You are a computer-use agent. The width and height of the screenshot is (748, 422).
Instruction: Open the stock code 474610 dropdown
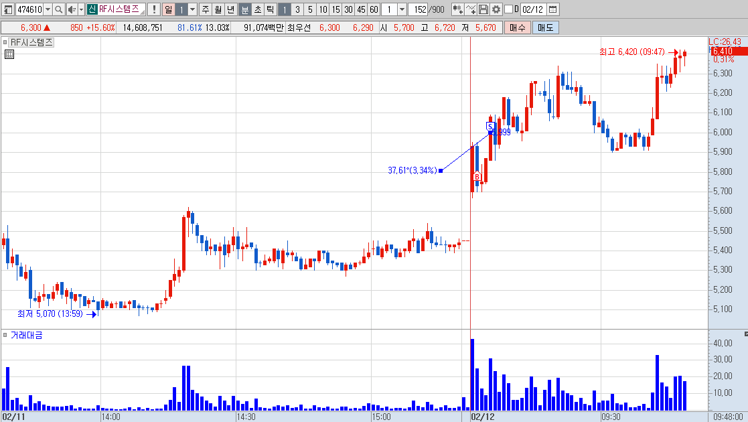[x=48, y=9]
